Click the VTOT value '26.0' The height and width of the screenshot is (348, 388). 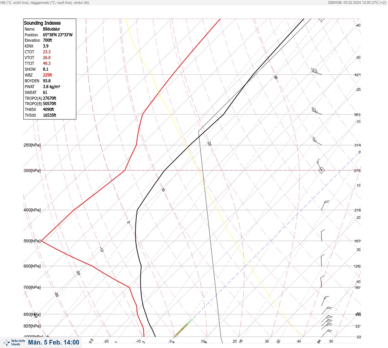coord(46,58)
